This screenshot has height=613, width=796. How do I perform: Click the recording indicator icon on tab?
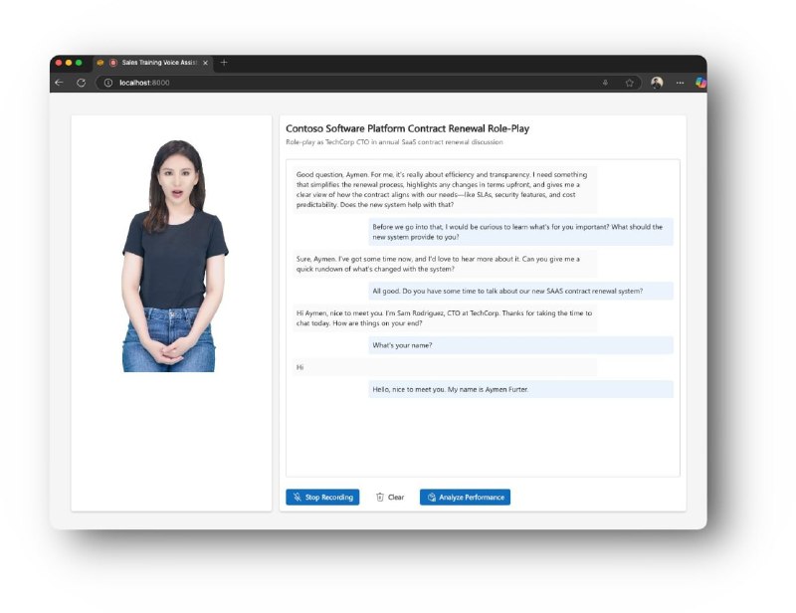click(113, 63)
